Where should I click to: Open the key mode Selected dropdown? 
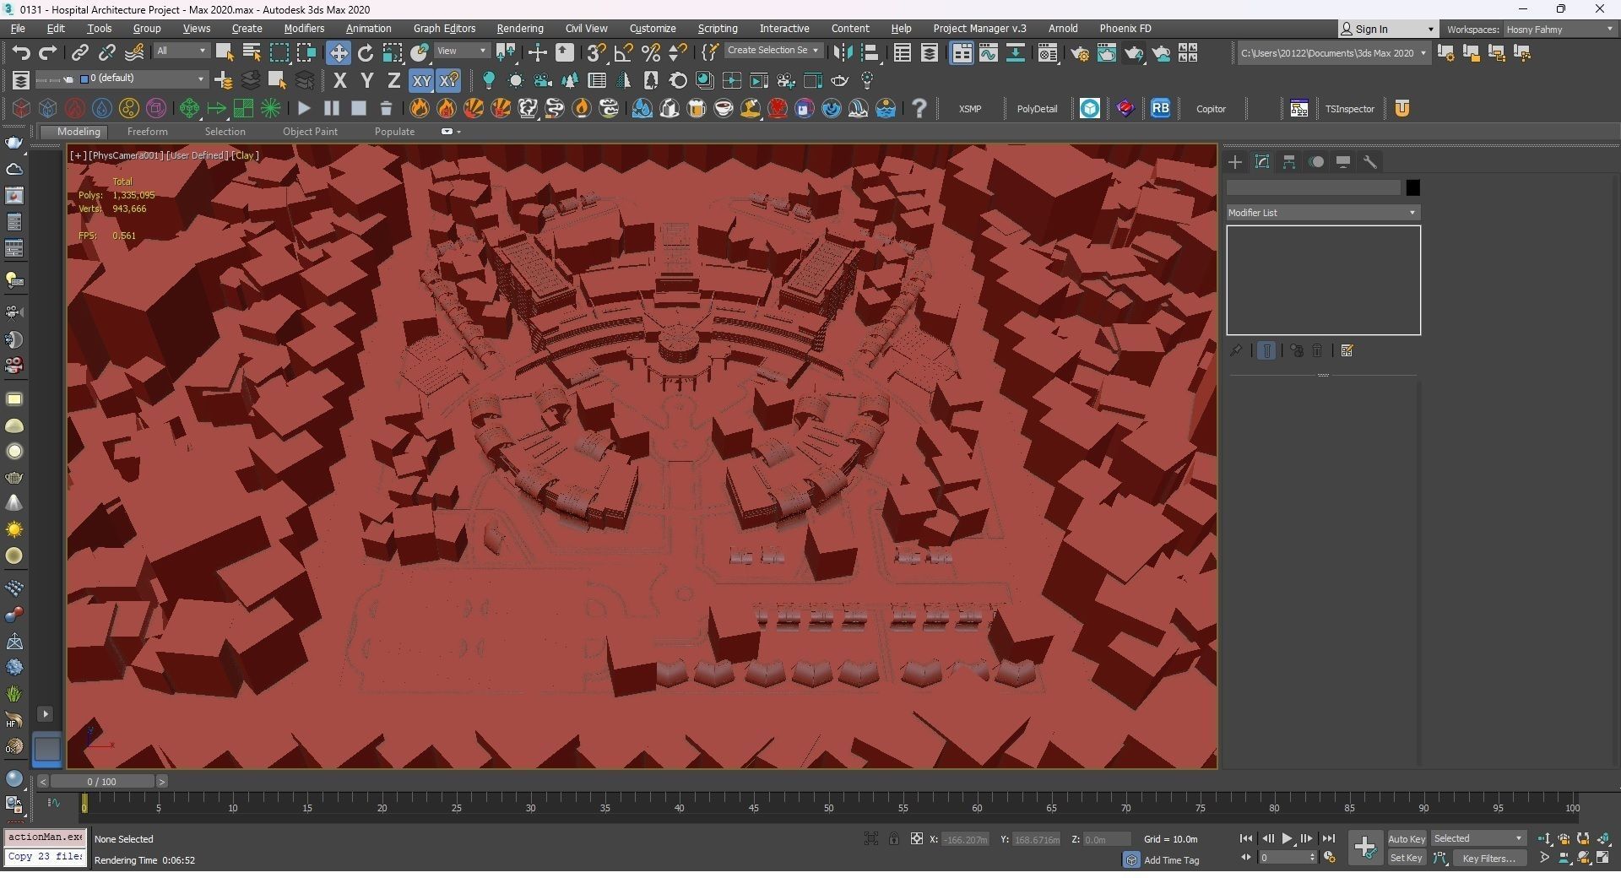pyautogui.click(x=1478, y=839)
